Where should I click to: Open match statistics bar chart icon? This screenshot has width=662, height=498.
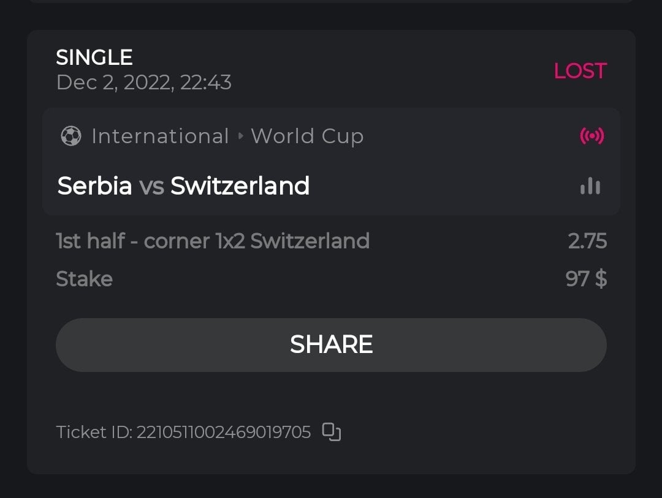click(590, 186)
